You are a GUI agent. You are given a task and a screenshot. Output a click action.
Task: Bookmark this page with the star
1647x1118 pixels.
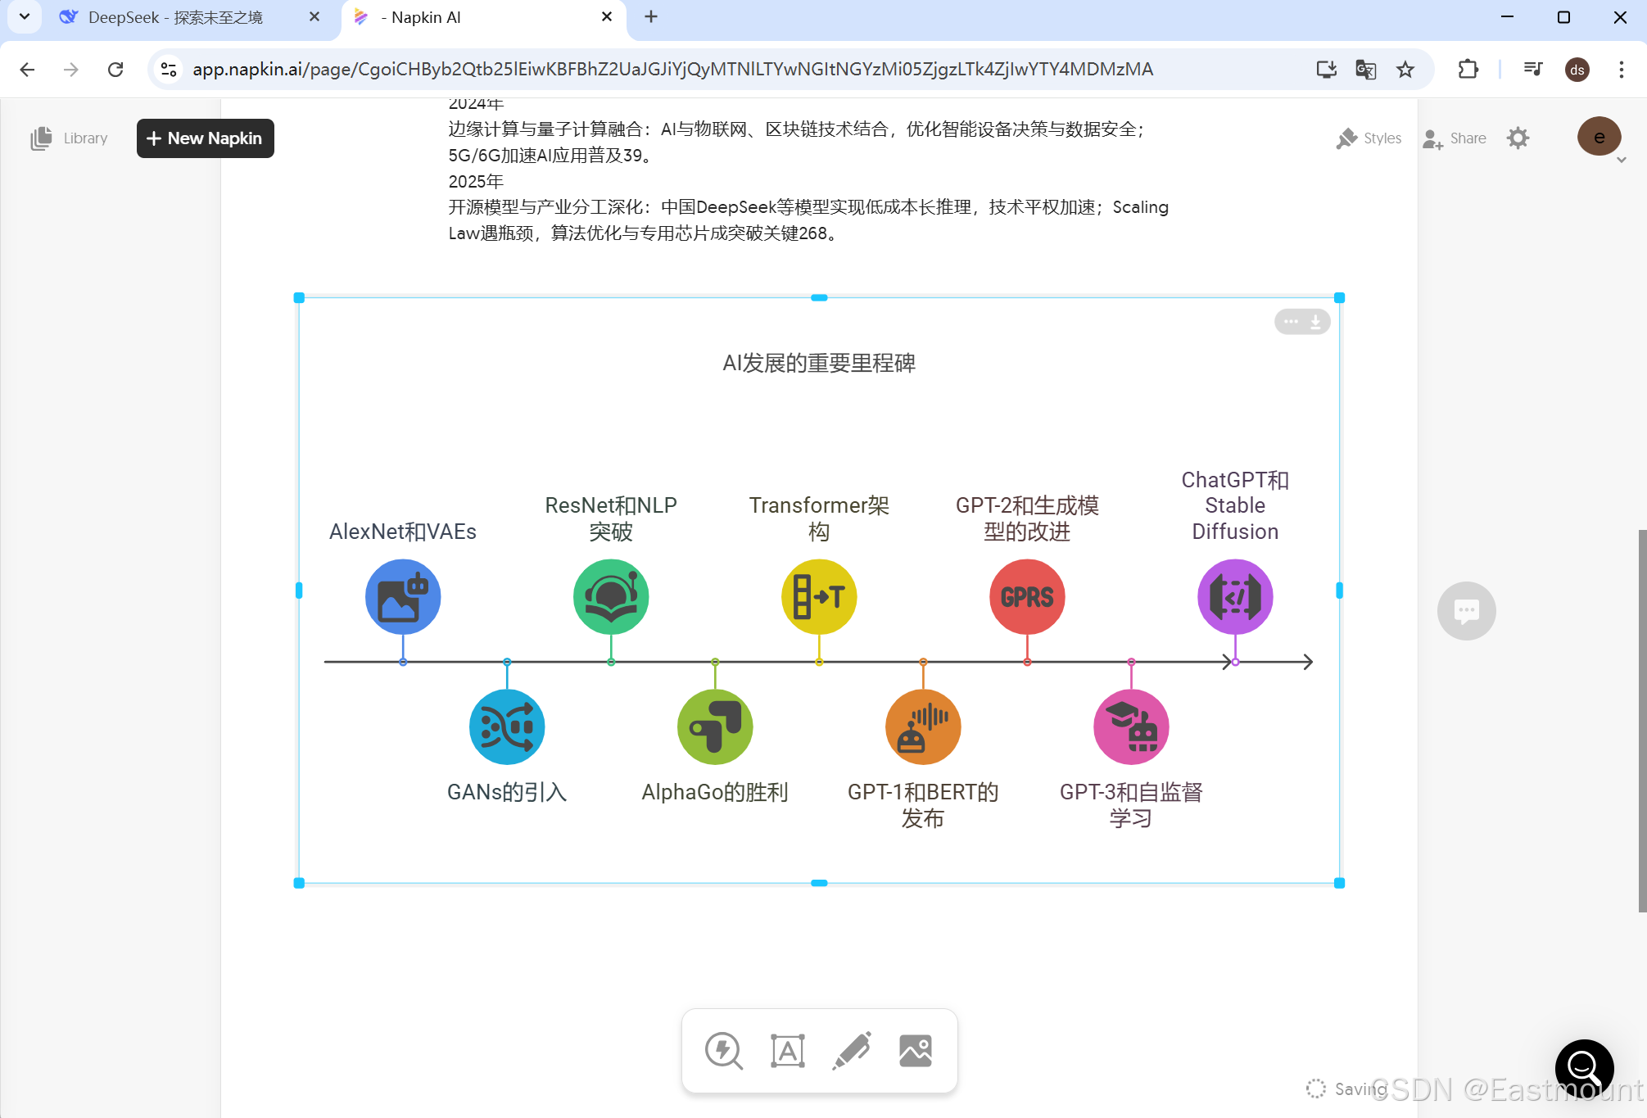tap(1405, 70)
